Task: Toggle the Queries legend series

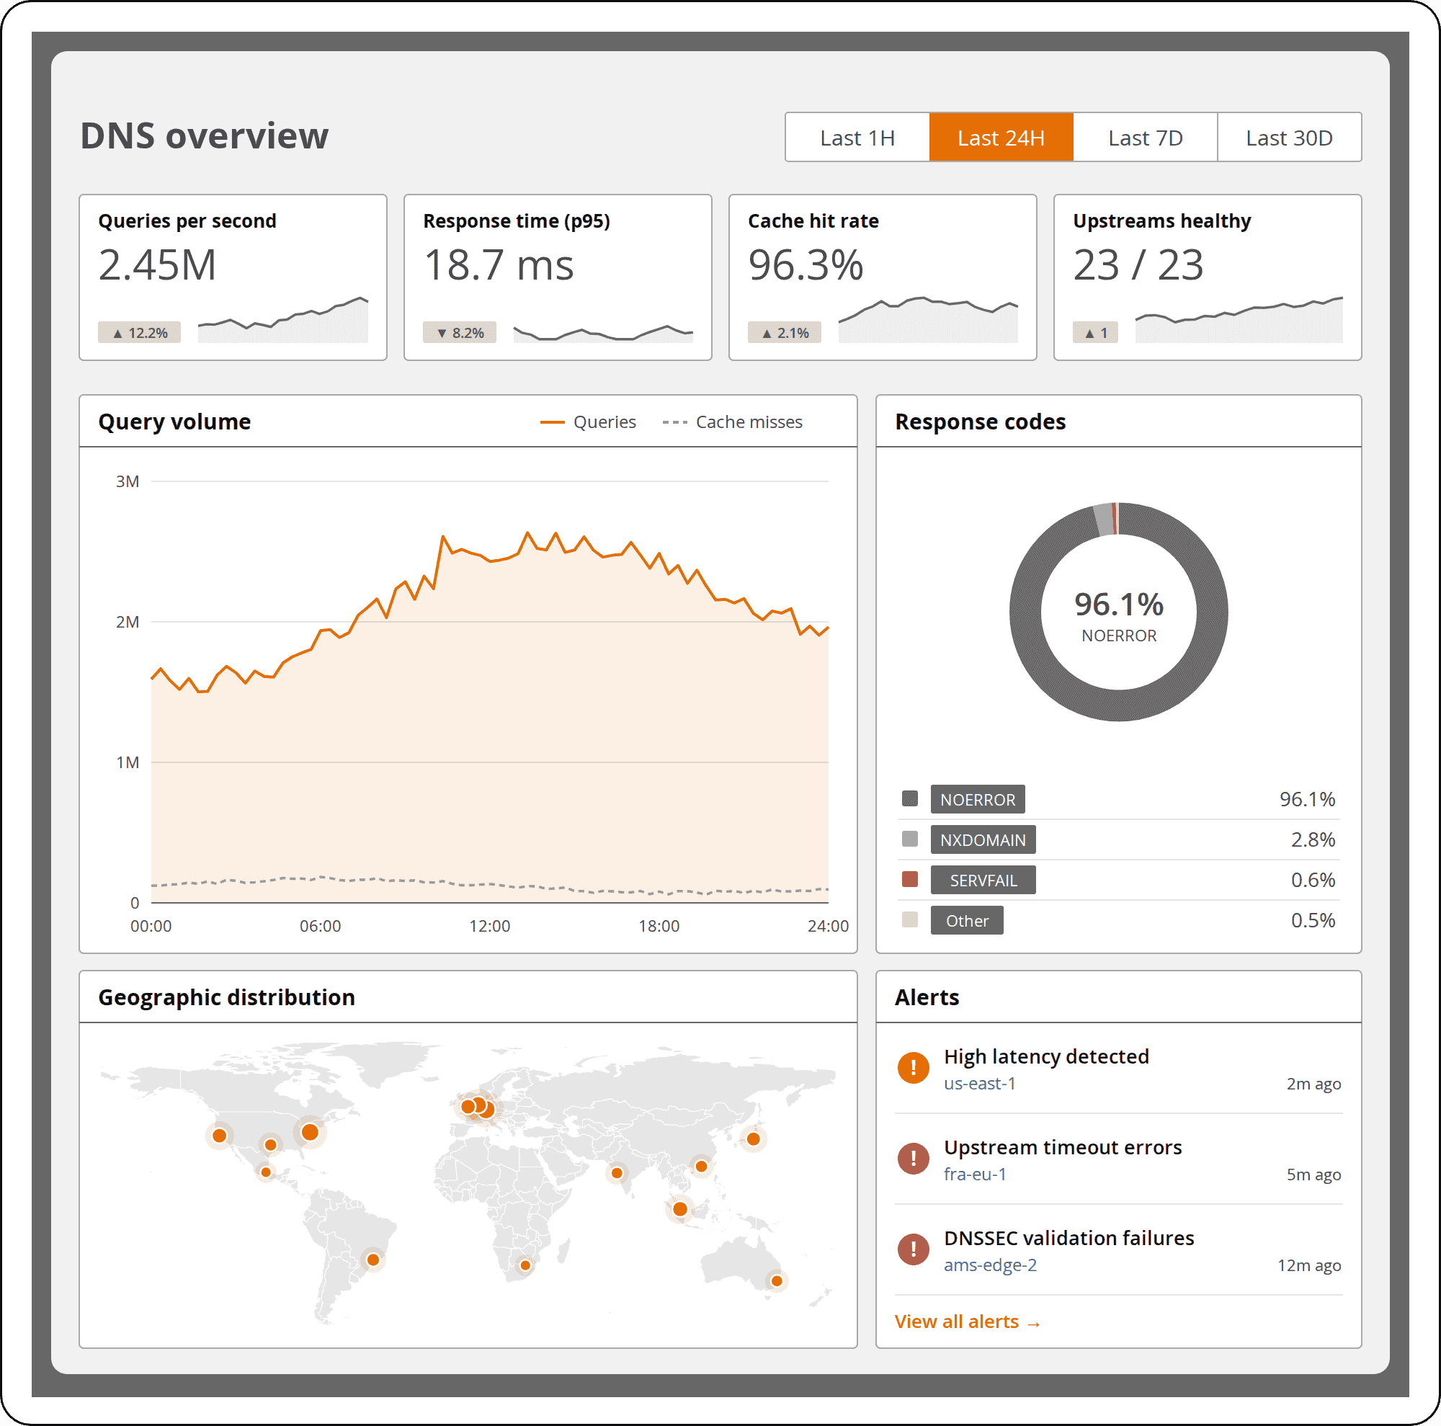Action: tap(588, 422)
